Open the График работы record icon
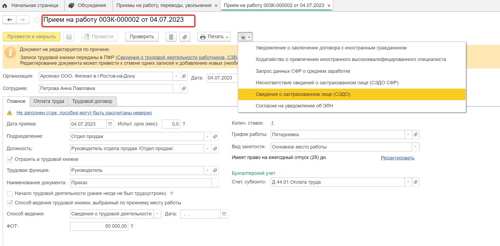500x246 pixels. point(416,135)
